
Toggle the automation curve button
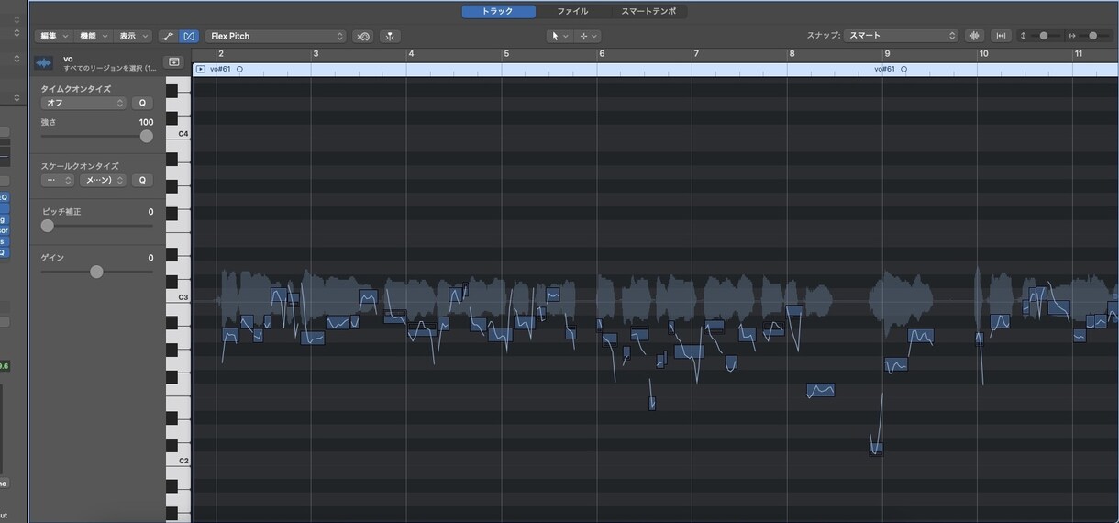(168, 37)
